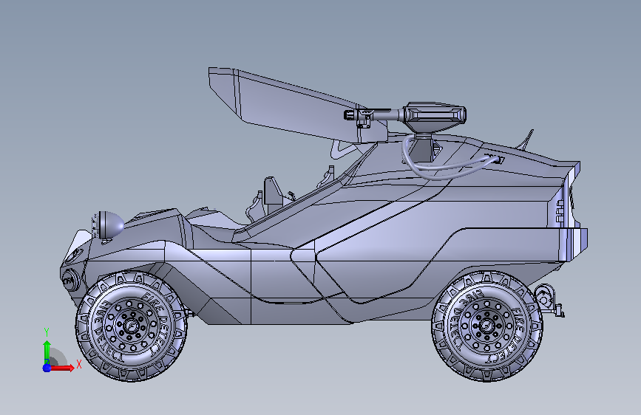Select the front bumper light near the nose
This screenshot has height=415, width=641.
[x=70, y=281]
